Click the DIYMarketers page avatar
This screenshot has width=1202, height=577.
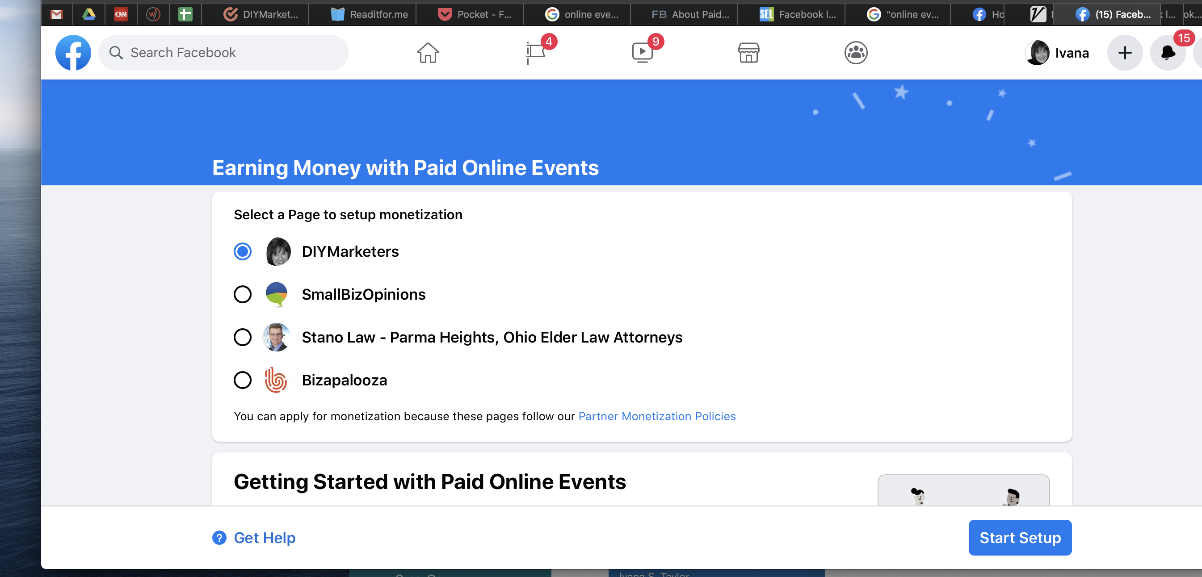278,251
